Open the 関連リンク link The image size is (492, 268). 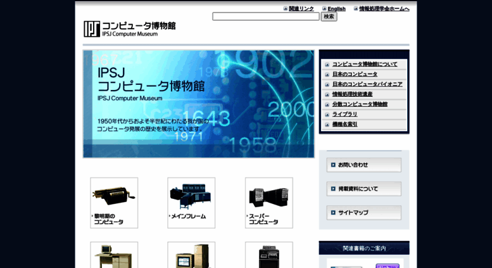pyautogui.click(x=301, y=9)
